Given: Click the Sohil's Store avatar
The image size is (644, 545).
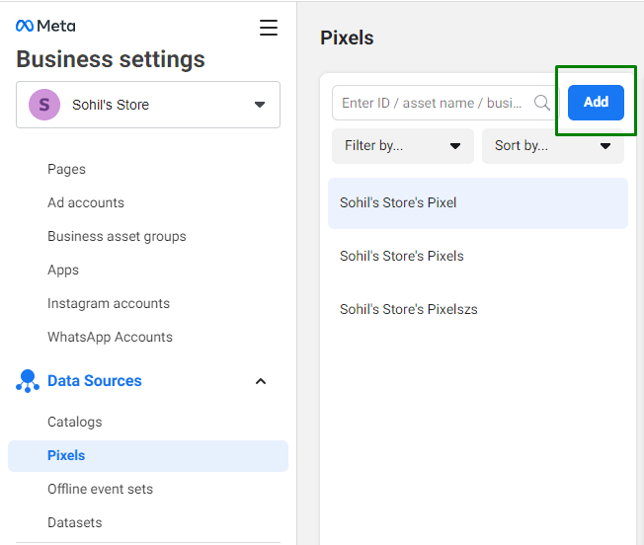Looking at the screenshot, I should tap(44, 105).
